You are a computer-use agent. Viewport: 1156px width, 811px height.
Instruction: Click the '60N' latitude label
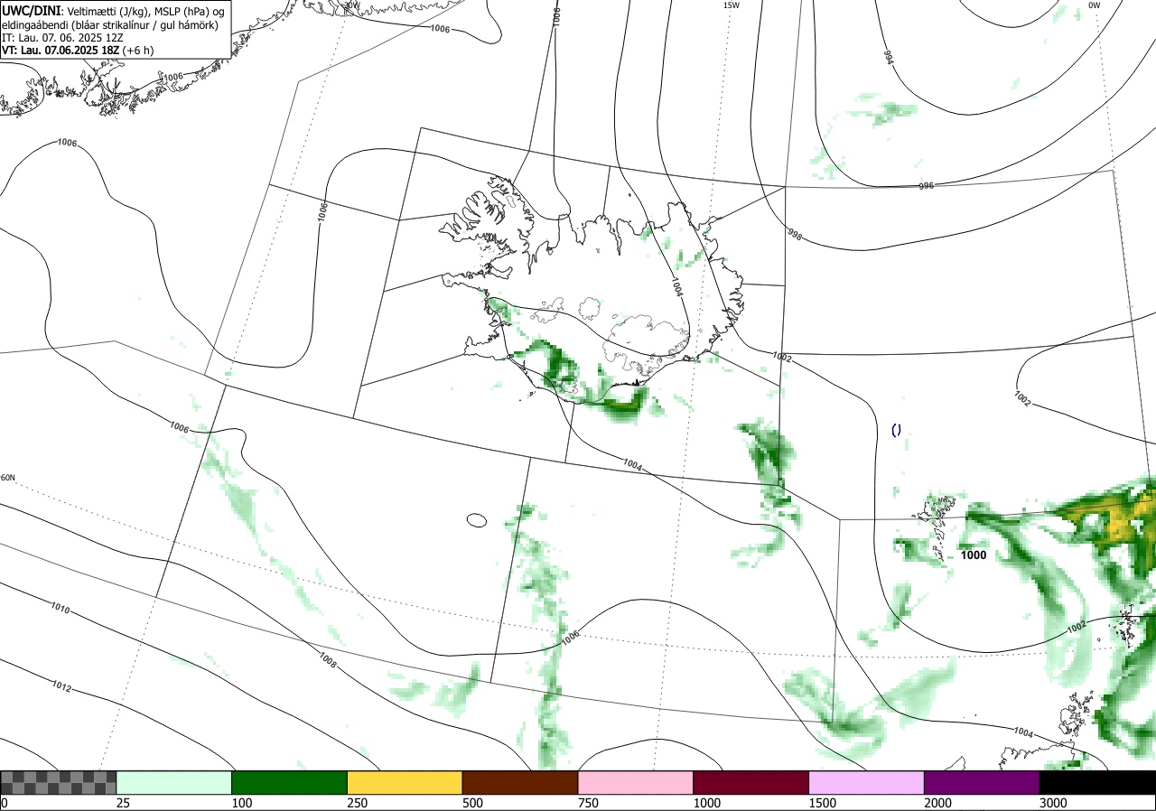click(8, 478)
